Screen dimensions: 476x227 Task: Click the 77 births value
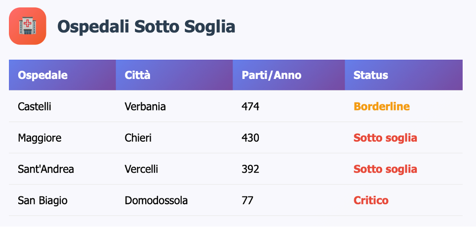pyautogui.click(x=247, y=201)
